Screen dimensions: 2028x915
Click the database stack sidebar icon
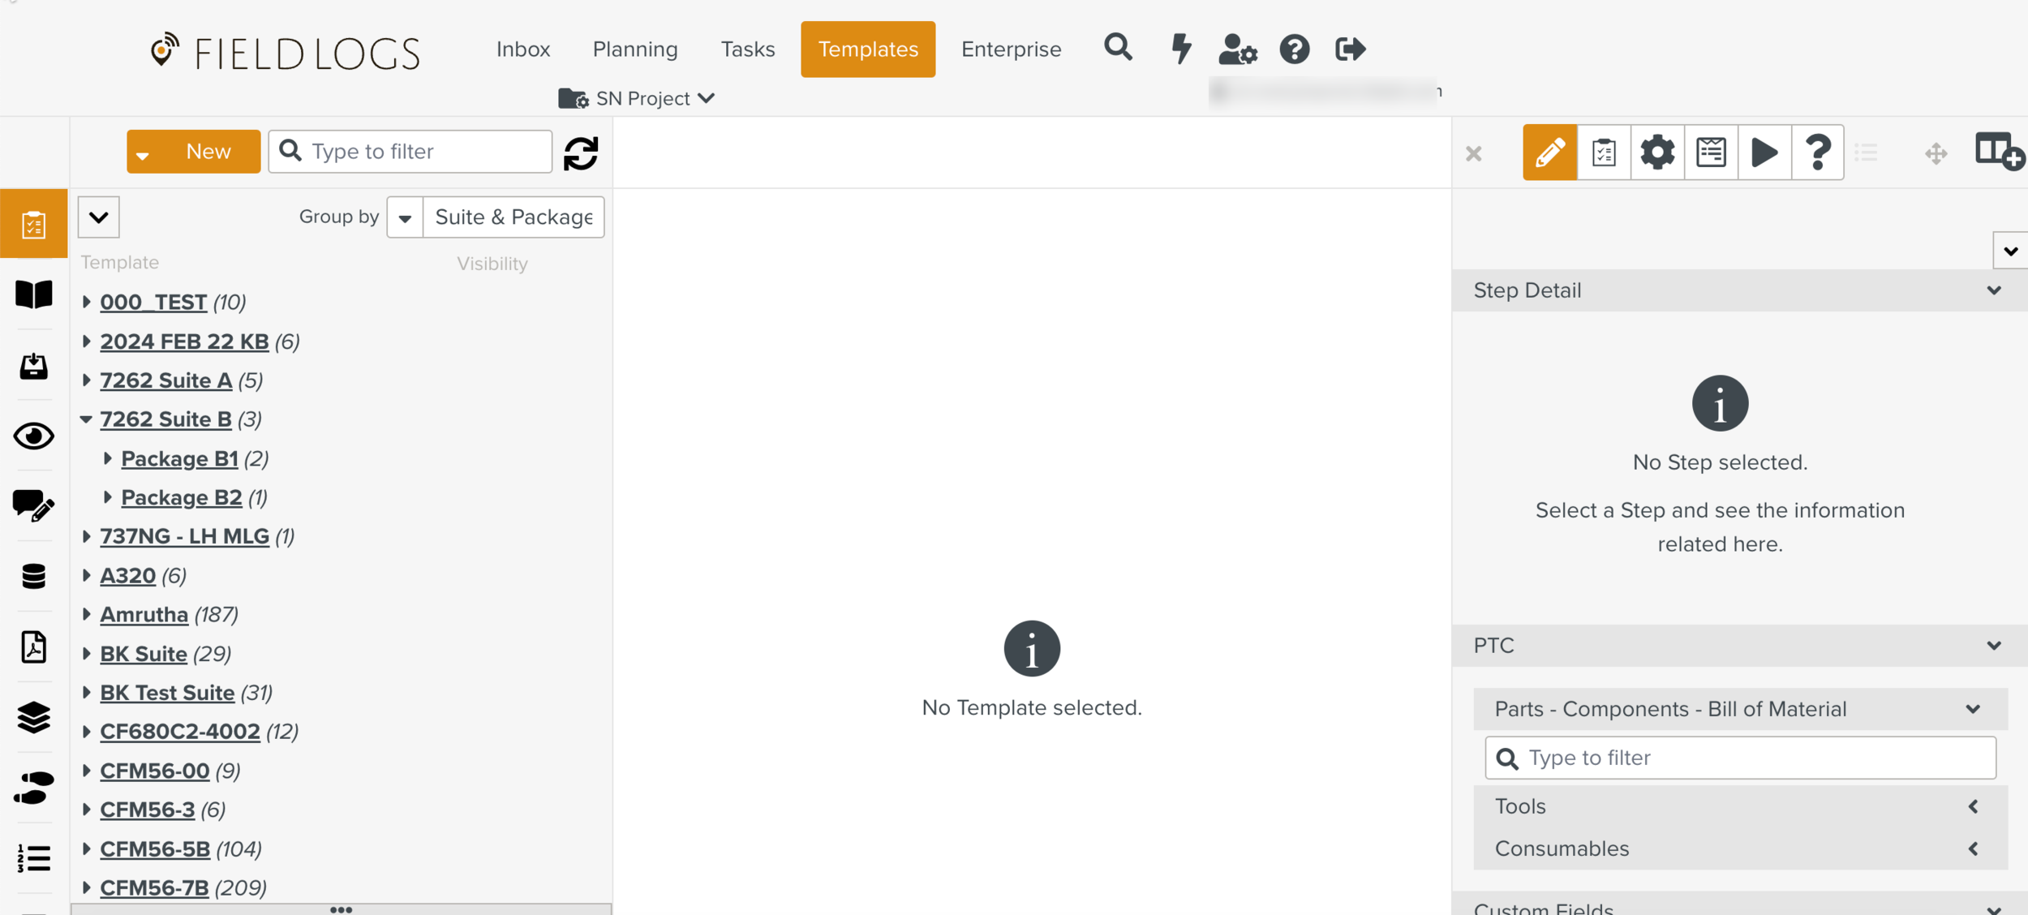[x=34, y=576]
